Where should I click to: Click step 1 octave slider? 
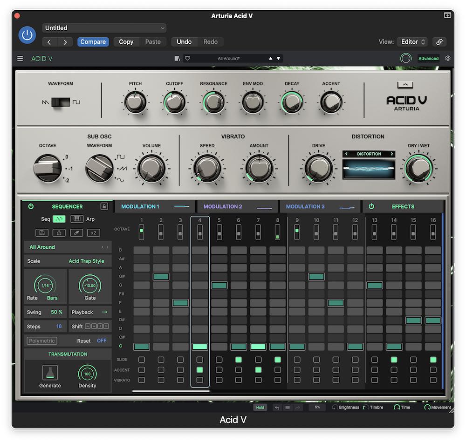(x=142, y=232)
